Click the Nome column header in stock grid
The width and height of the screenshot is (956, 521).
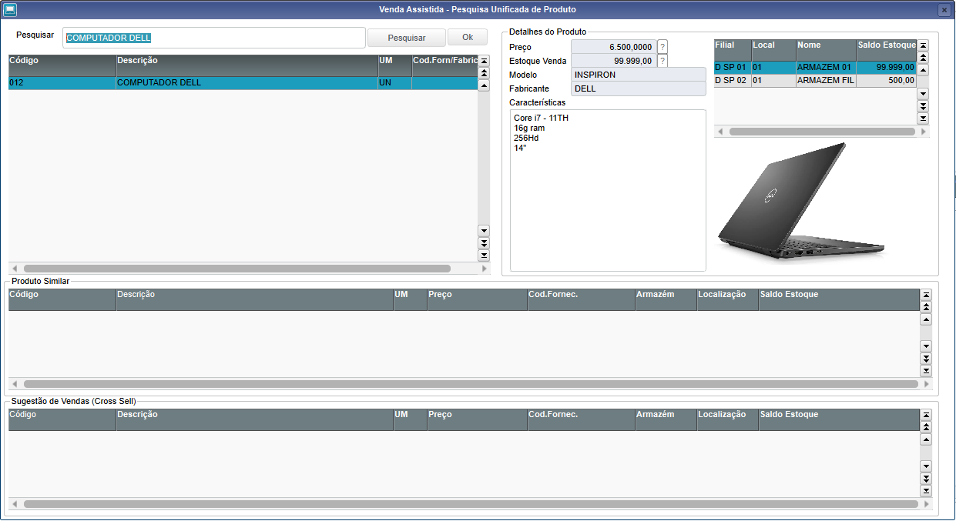point(826,50)
